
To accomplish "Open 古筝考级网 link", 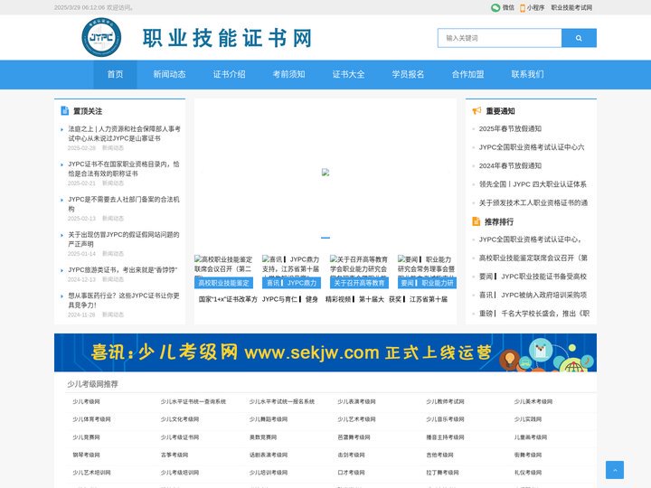I will pyautogui.click(x=175, y=455).
